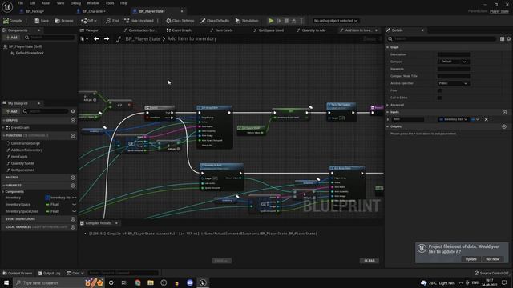Select the ItemExists function
Screen dimensions: 513x288
pyautogui.click(x=19, y=157)
